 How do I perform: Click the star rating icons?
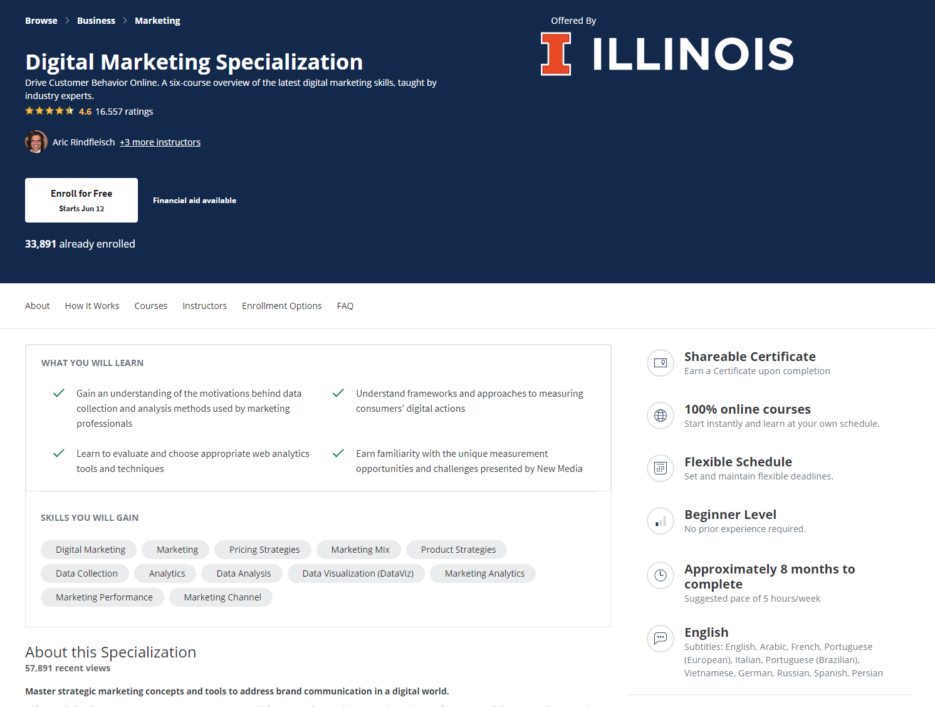pyautogui.click(x=50, y=111)
